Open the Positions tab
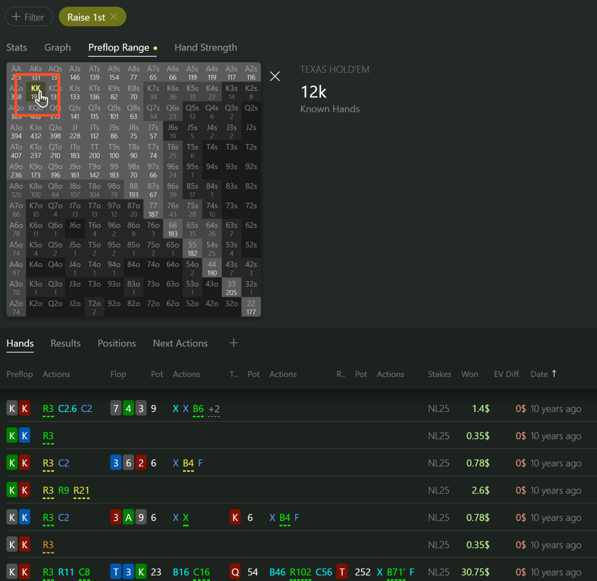 [117, 343]
